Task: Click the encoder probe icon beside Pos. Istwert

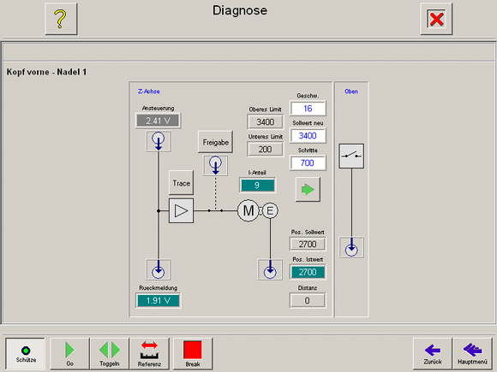Action: pyautogui.click(x=270, y=270)
